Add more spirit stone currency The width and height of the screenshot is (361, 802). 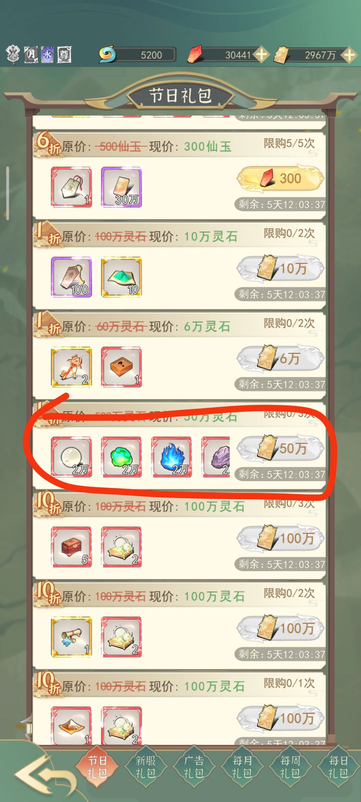[349, 54]
